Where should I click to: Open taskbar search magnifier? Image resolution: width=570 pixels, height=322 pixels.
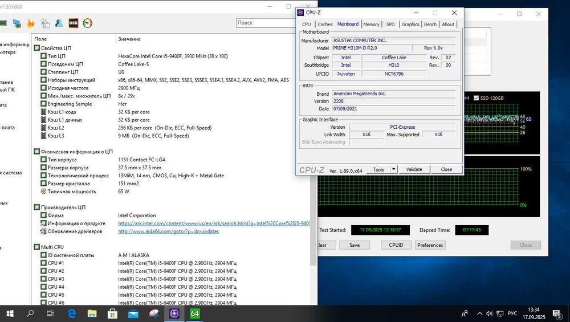point(31,313)
